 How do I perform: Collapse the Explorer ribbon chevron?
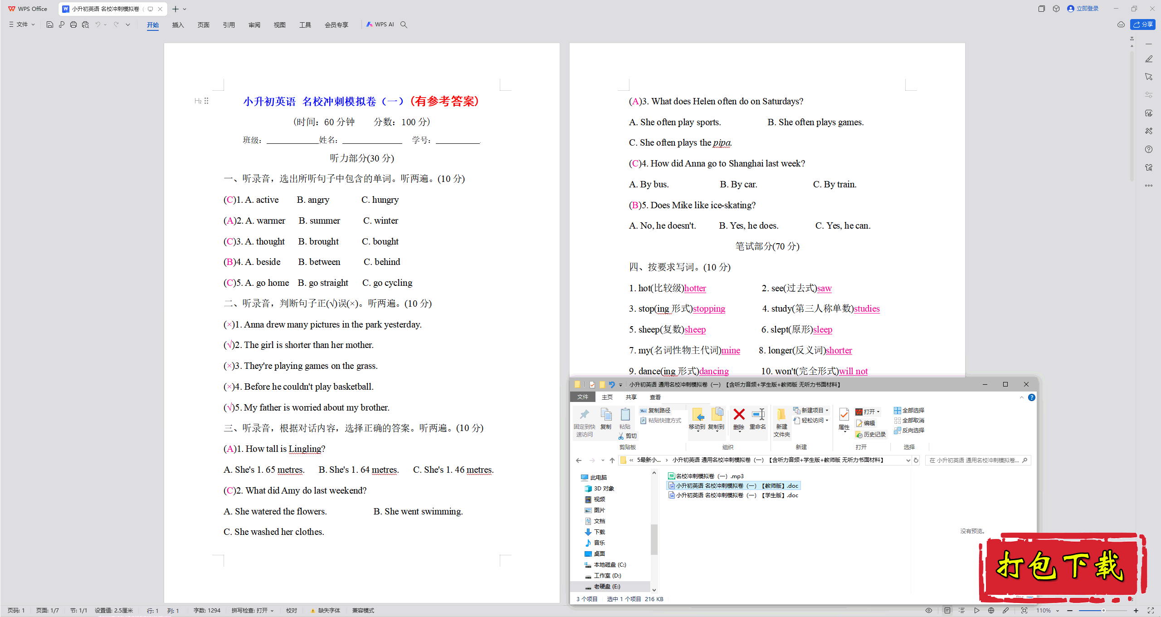click(1022, 397)
